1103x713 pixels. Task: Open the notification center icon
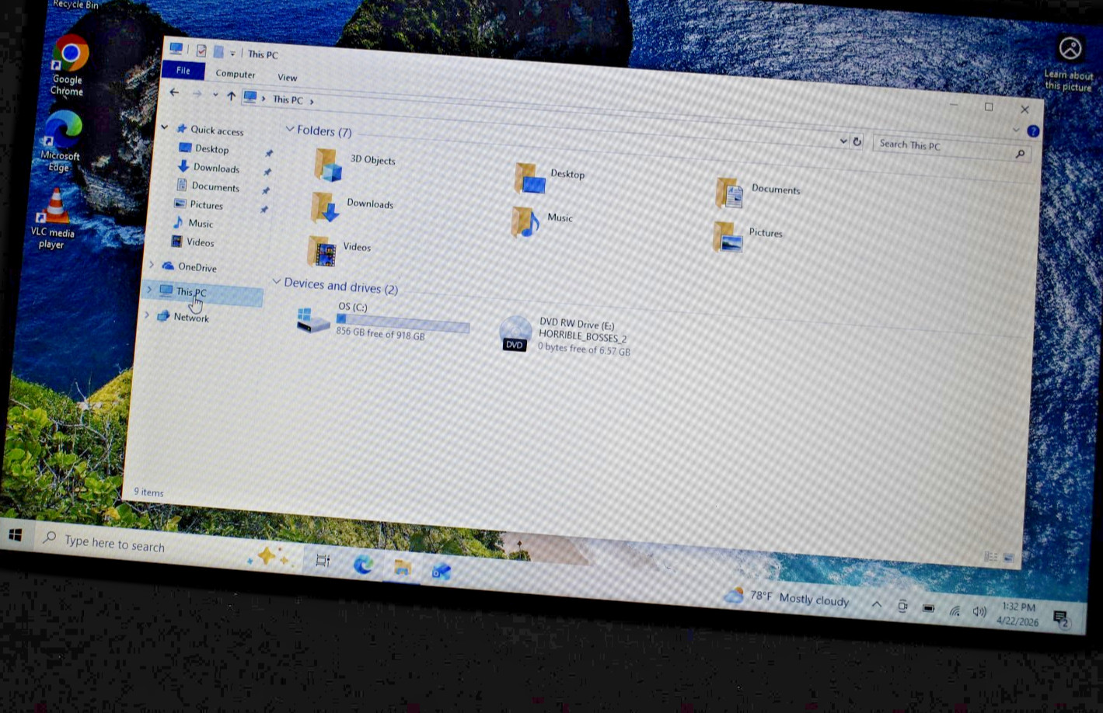(x=1061, y=618)
